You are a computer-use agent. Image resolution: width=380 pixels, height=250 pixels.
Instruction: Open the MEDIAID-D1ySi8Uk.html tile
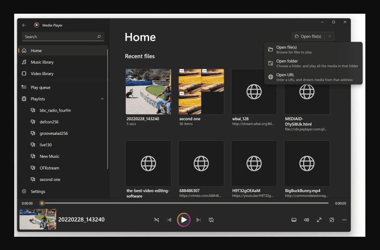pyautogui.click(x=307, y=99)
